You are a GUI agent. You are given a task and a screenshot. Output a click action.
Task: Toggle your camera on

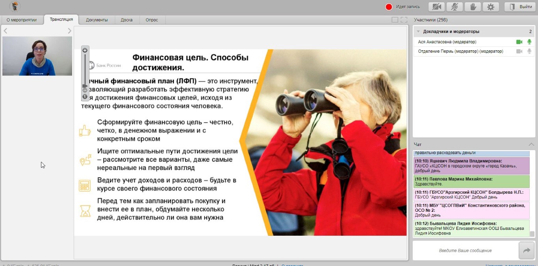point(436,7)
